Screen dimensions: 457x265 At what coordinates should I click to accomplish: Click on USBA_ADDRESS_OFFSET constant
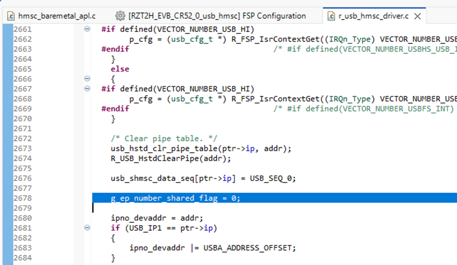tap(247, 248)
